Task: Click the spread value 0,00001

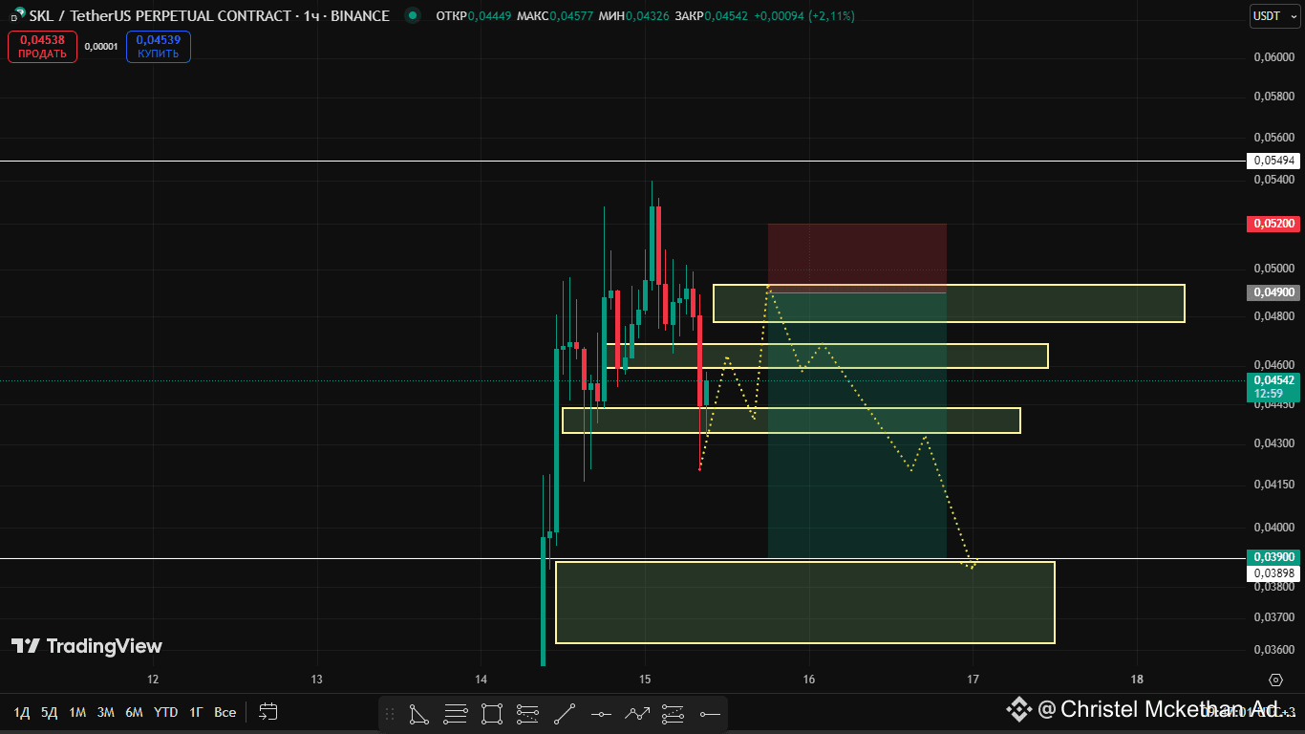Action: coord(100,47)
